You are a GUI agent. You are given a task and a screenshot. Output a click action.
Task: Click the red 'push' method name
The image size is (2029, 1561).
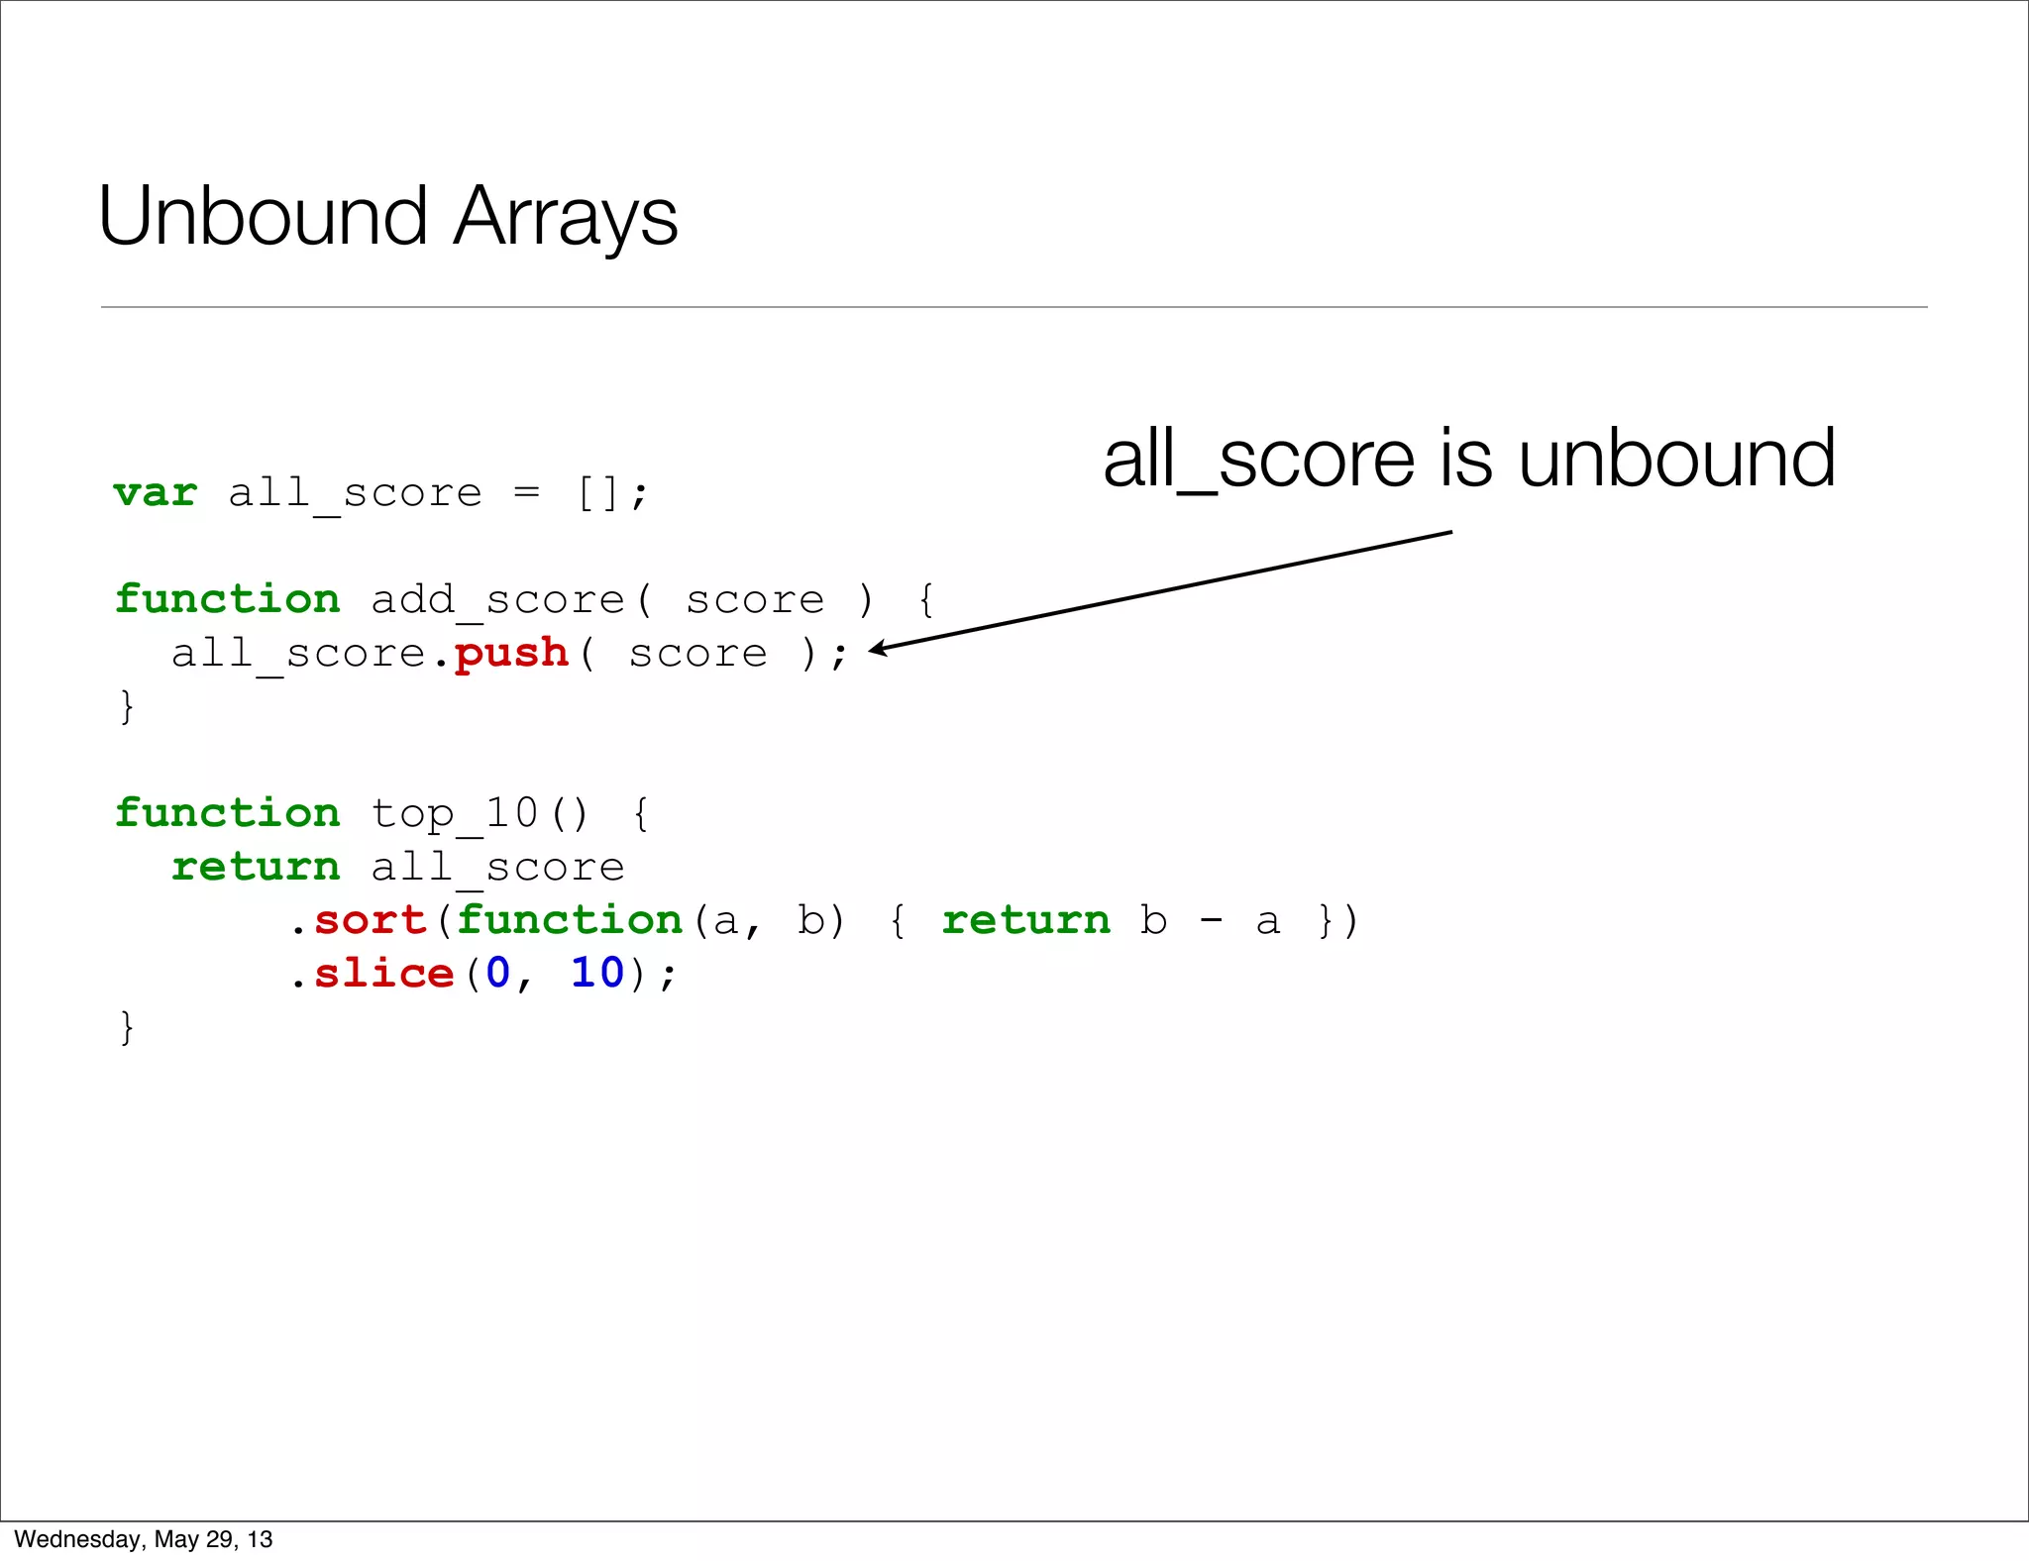511,655
